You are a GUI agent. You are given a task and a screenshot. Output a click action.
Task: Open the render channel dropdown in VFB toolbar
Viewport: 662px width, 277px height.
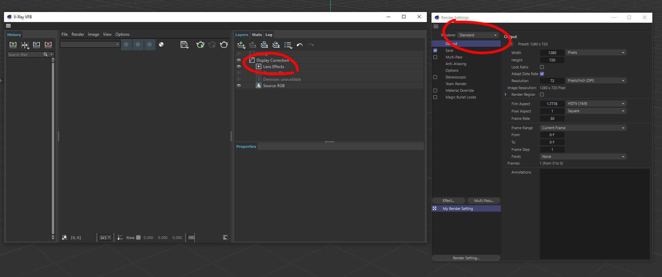click(90, 44)
